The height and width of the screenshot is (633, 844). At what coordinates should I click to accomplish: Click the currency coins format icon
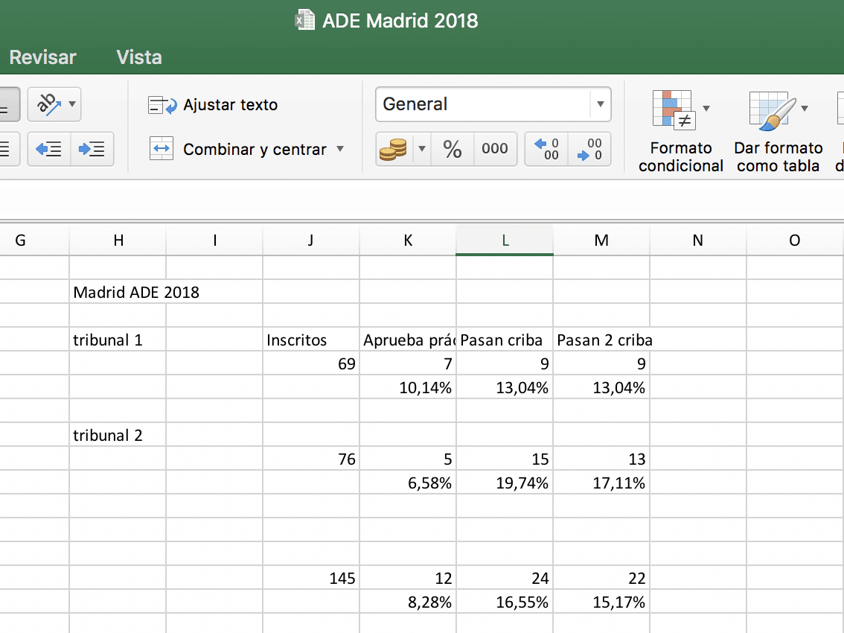click(x=393, y=149)
